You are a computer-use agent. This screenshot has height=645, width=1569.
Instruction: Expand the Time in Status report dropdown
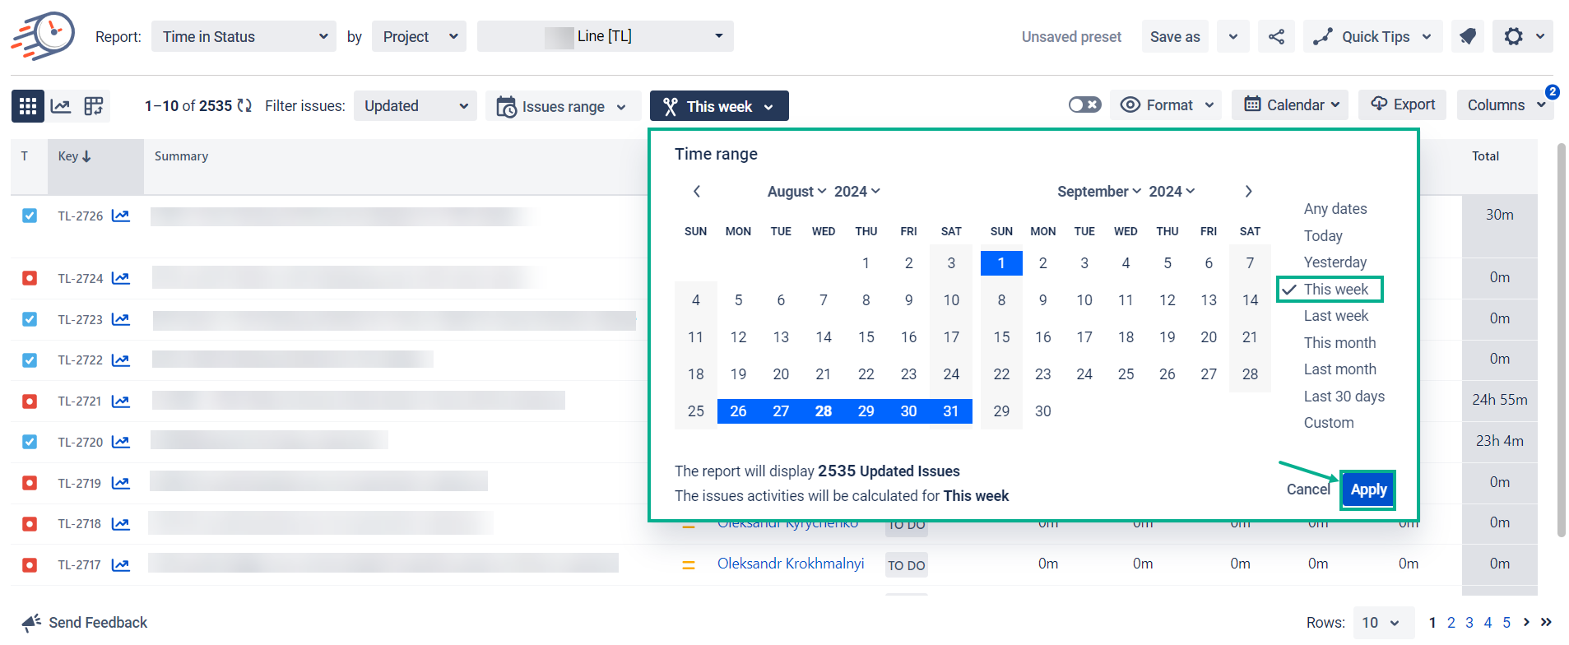pyautogui.click(x=244, y=37)
